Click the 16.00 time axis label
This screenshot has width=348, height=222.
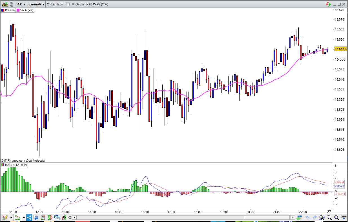tap(145, 212)
